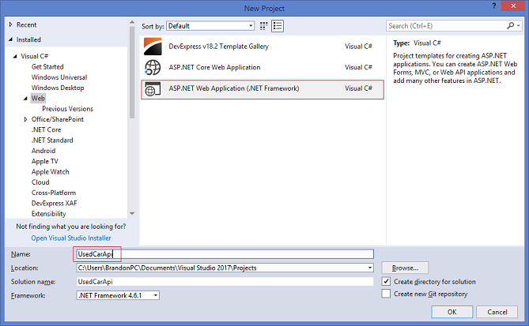Enable Create new Git repository checkbox

point(387,294)
